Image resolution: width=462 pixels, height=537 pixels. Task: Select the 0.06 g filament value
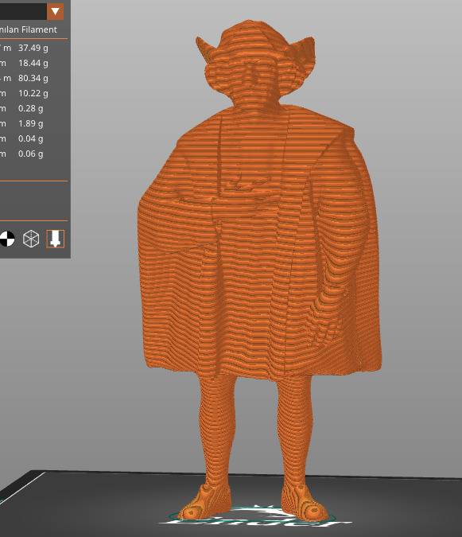pyautogui.click(x=31, y=154)
